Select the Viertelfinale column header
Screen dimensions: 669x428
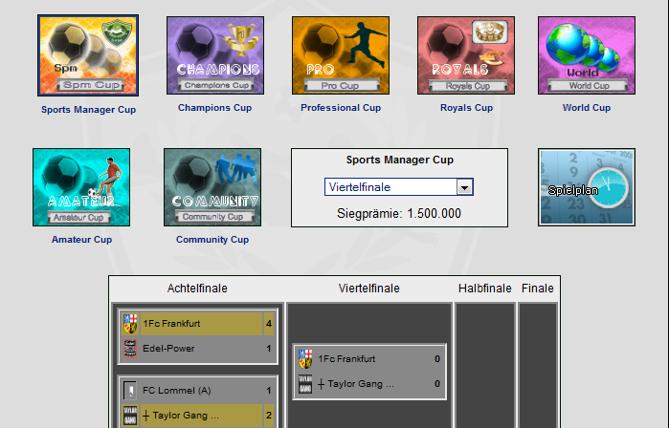(369, 289)
